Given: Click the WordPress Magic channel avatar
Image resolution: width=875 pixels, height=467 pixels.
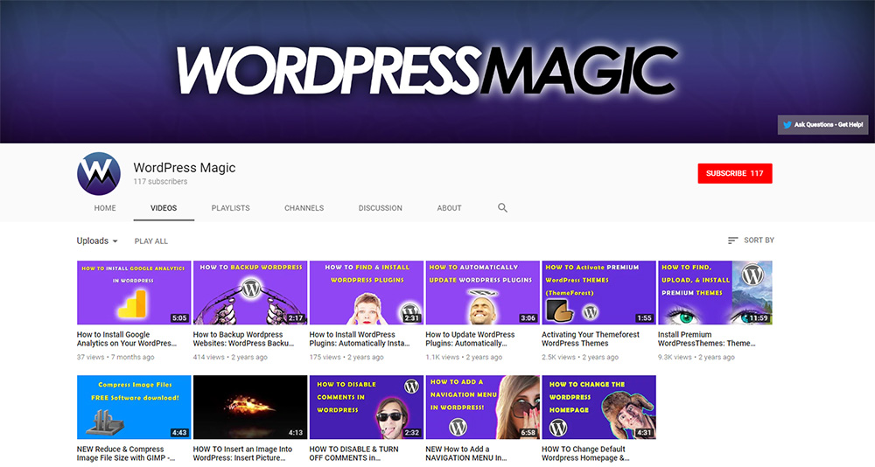Looking at the screenshot, I should (99, 173).
